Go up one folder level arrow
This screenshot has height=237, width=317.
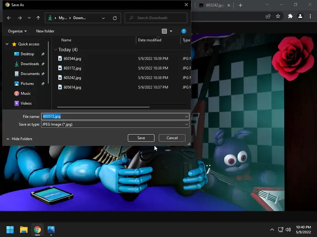click(38, 18)
